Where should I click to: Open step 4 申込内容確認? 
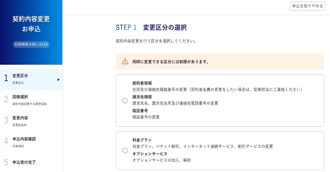[24, 139]
